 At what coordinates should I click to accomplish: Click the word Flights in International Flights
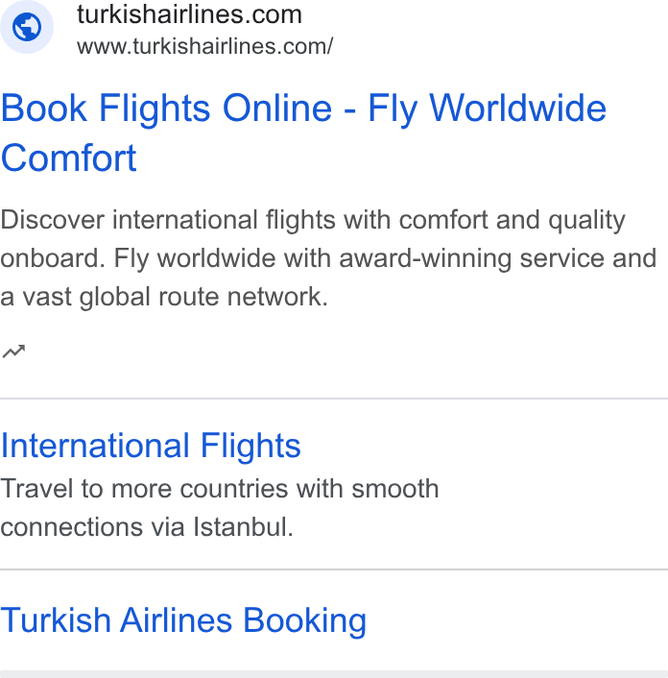(x=250, y=447)
